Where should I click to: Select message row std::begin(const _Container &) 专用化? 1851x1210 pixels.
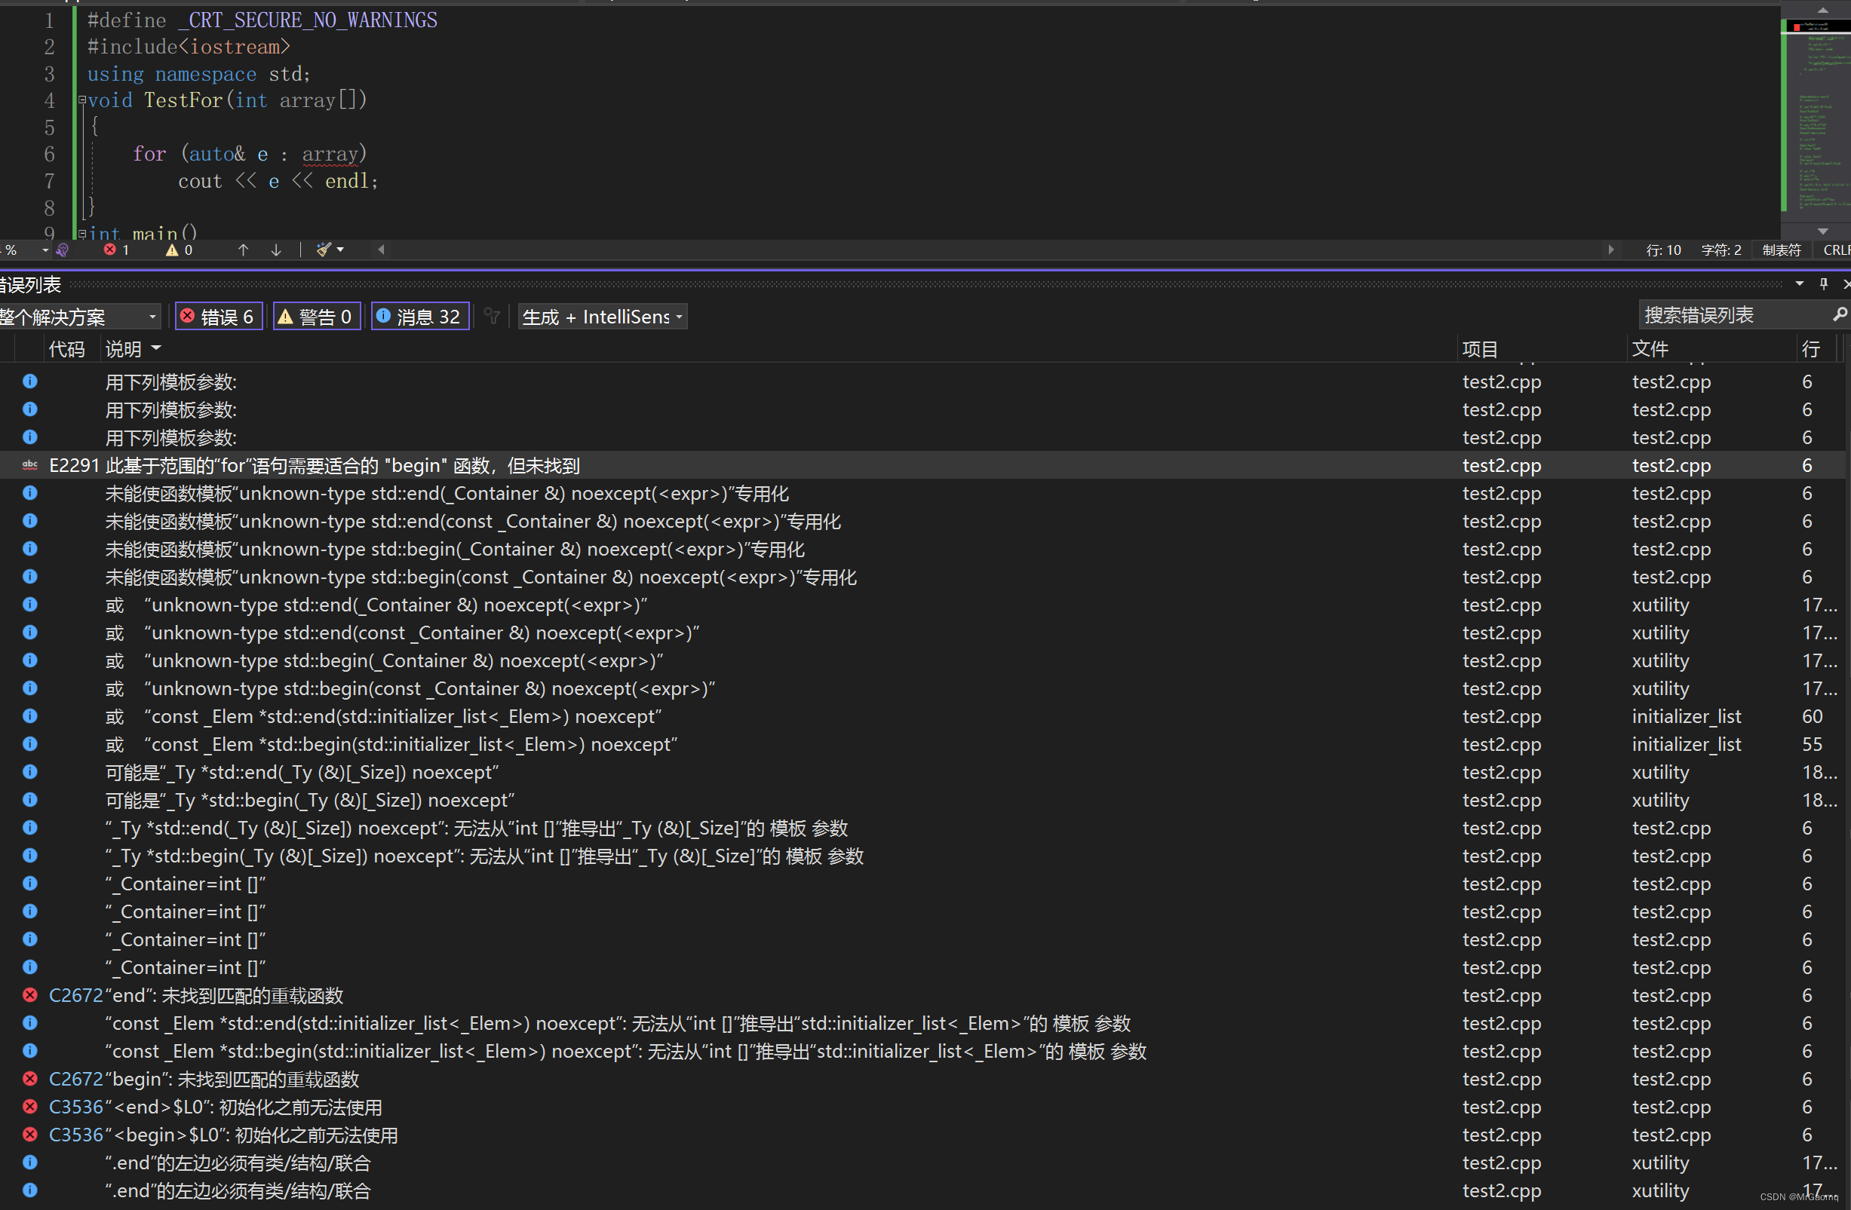click(923, 577)
